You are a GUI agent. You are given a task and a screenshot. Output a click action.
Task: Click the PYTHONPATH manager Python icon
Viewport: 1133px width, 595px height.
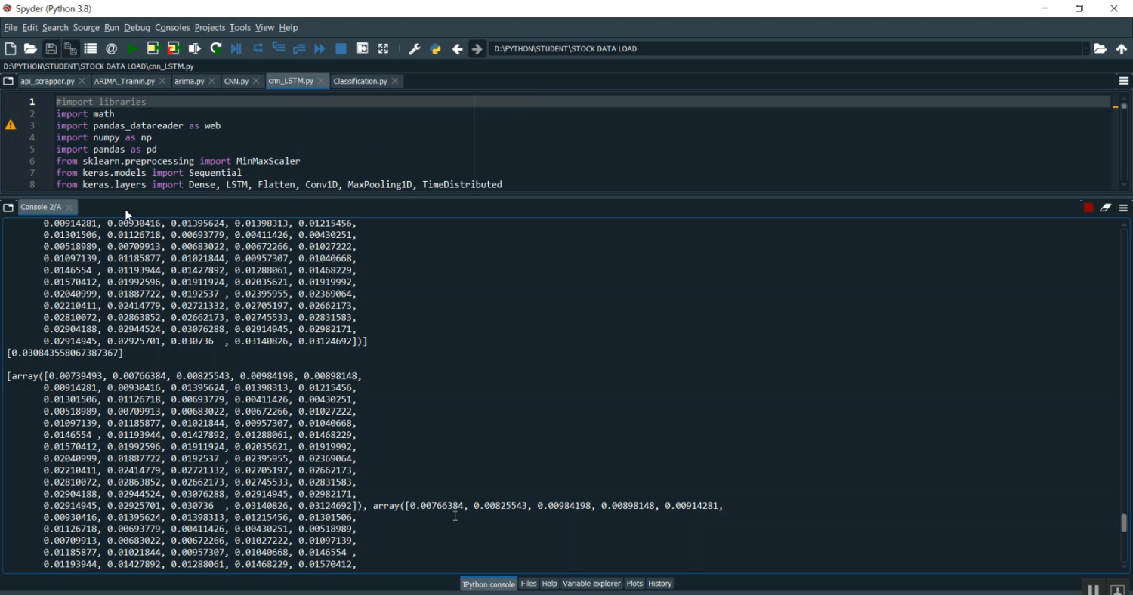coord(435,48)
